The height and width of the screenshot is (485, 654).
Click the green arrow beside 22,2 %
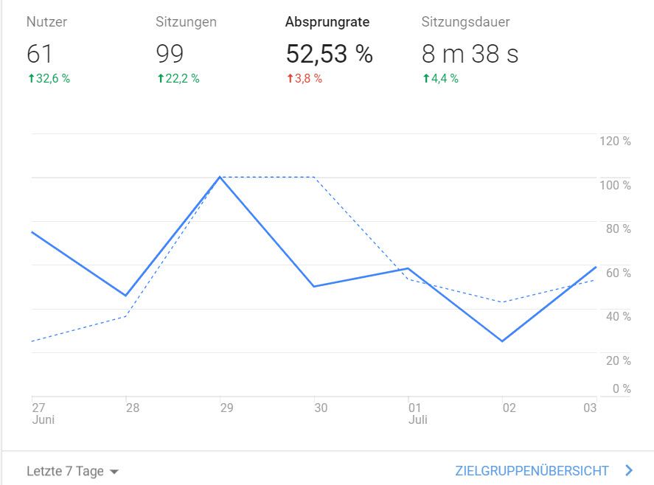(160, 76)
